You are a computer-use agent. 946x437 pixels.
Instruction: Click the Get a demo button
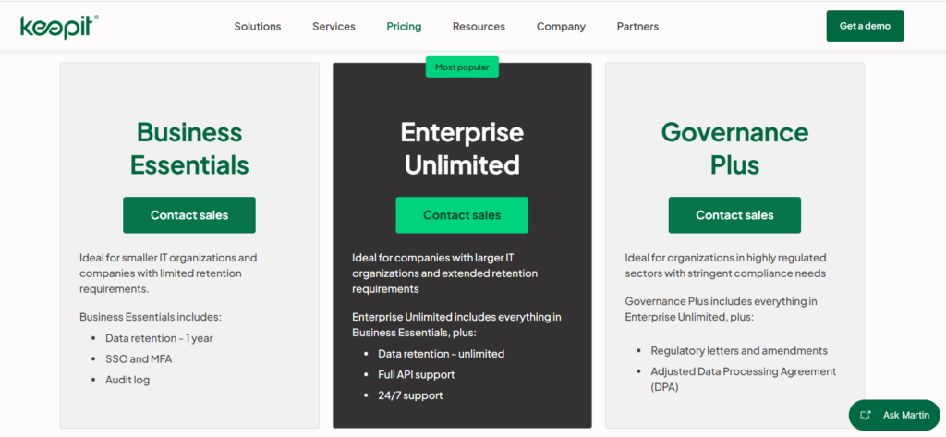(865, 26)
